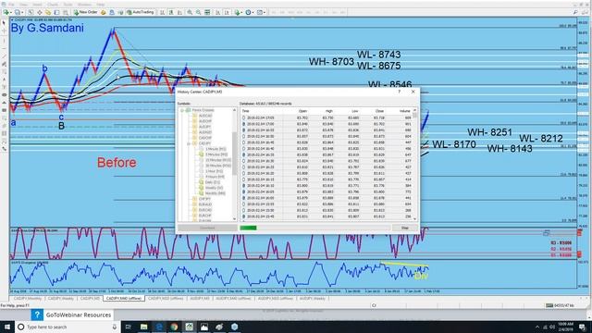Select 15 Minutes (M15) under CADJPY

tap(218, 160)
